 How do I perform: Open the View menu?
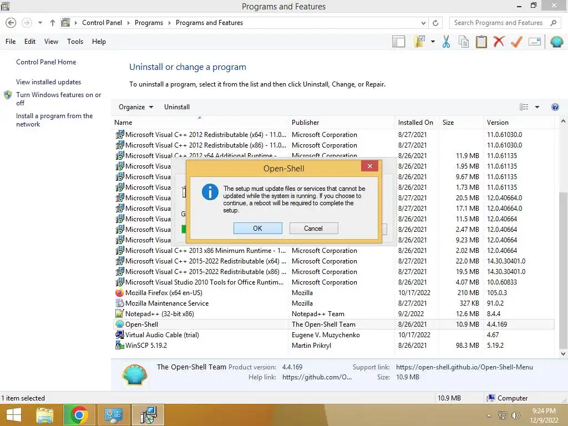pyautogui.click(x=51, y=42)
